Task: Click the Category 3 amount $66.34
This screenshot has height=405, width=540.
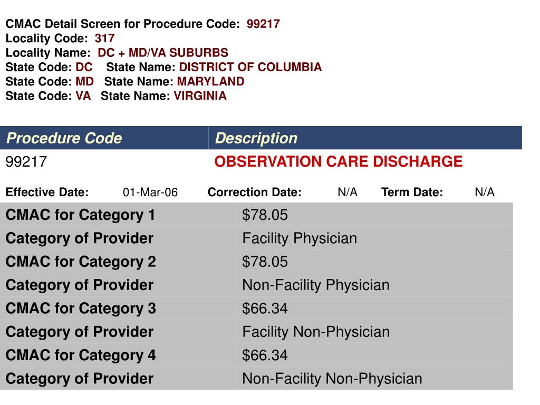Action: coord(265,308)
